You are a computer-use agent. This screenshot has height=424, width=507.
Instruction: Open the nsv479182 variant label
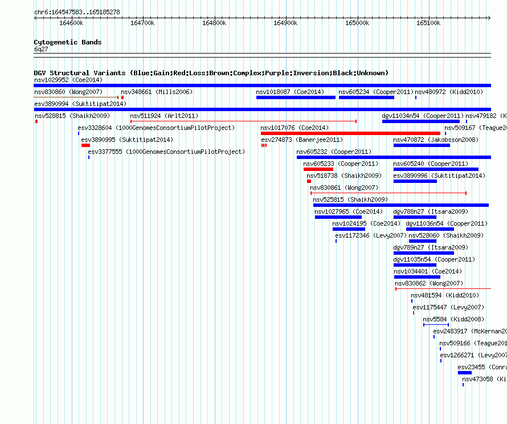pos(486,116)
